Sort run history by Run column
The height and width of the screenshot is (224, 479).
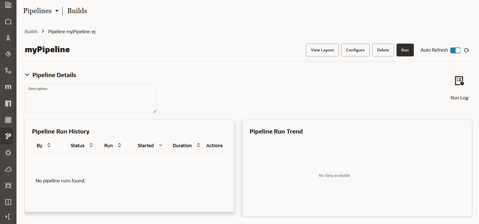click(119, 145)
